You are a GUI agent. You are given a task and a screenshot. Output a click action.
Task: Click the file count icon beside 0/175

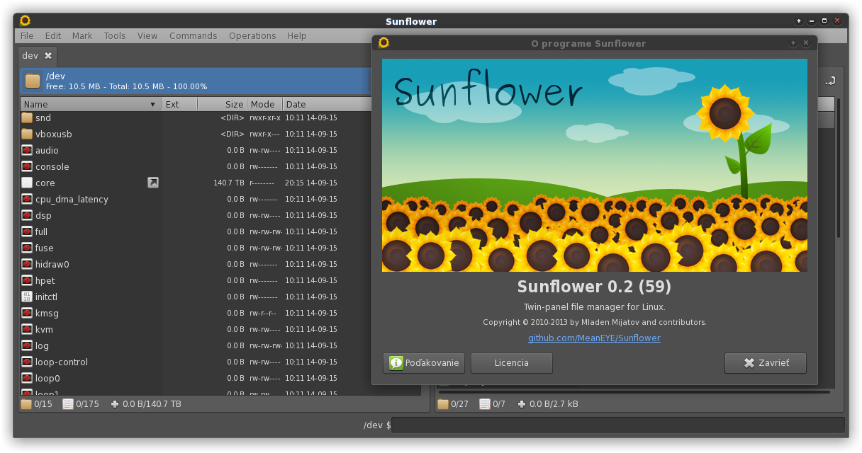point(68,404)
